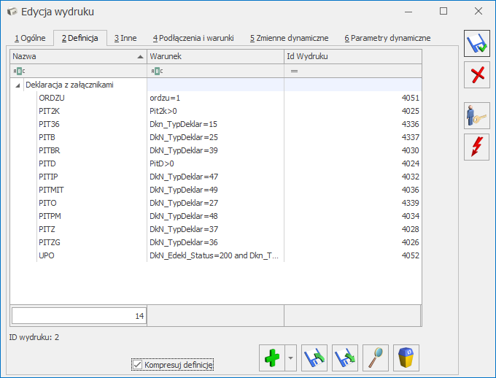Sort by the Nazwa column header
This screenshot has height=378, width=496.
click(73, 56)
